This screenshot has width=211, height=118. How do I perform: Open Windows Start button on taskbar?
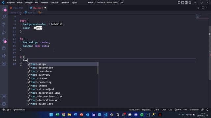tap(51, 115)
